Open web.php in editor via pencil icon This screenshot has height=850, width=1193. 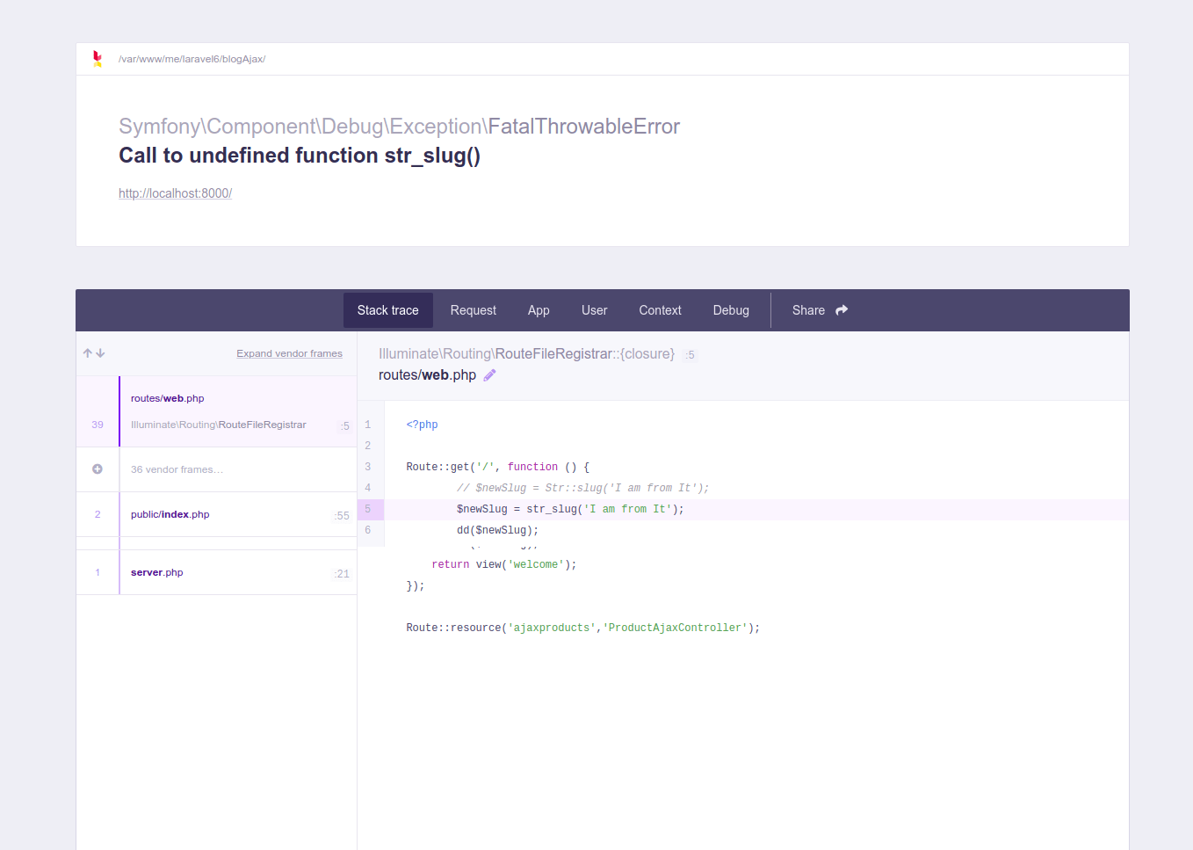pyautogui.click(x=489, y=375)
